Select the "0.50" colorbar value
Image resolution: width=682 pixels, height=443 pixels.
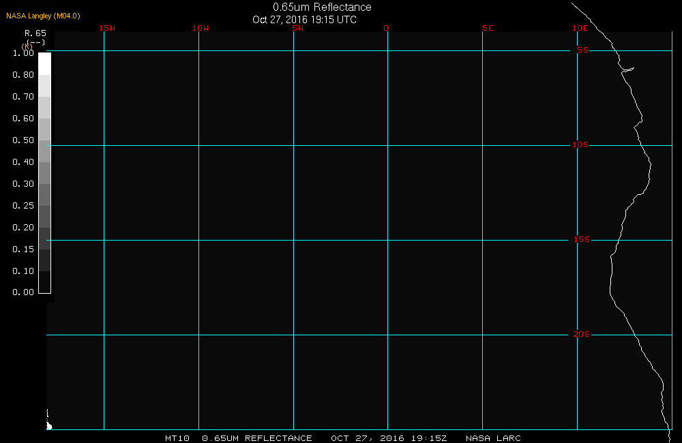[23, 140]
